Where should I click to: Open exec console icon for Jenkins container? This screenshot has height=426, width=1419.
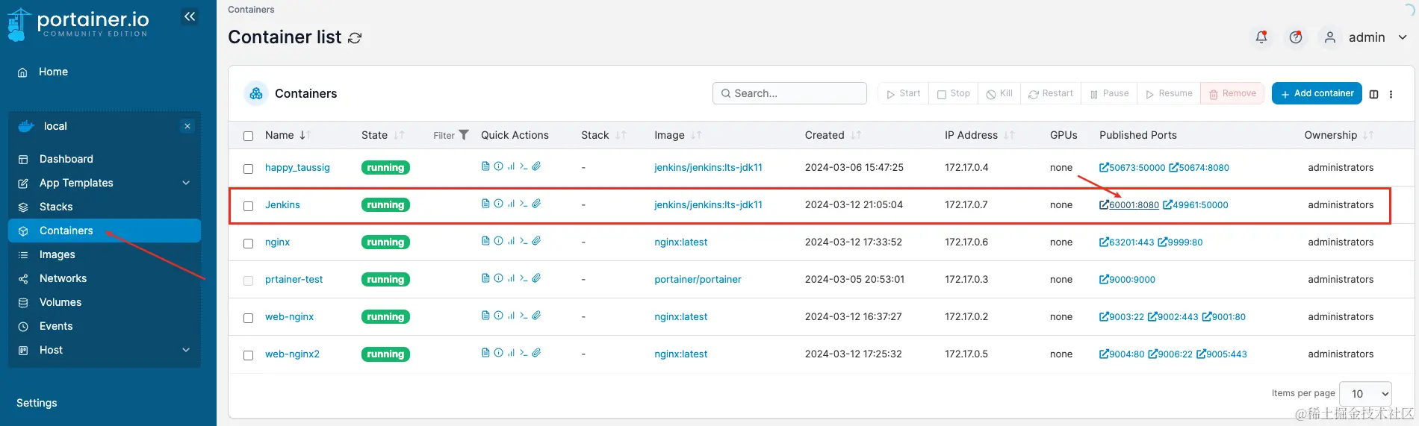524,204
